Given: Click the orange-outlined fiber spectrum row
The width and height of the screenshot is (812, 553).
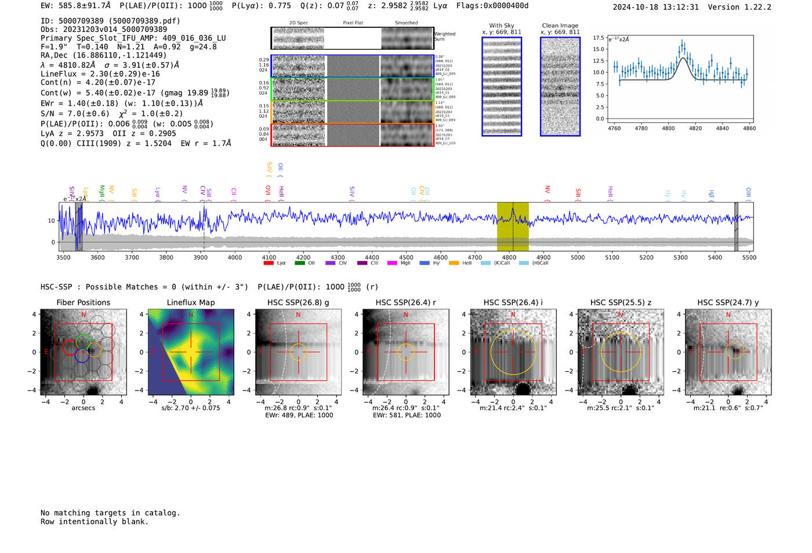Looking at the screenshot, I should pos(352,112).
